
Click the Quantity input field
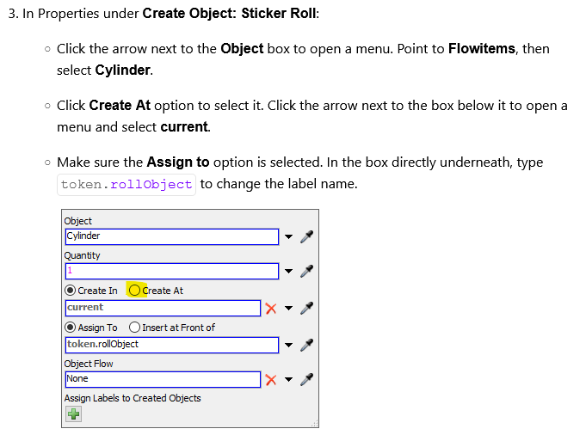click(171, 272)
